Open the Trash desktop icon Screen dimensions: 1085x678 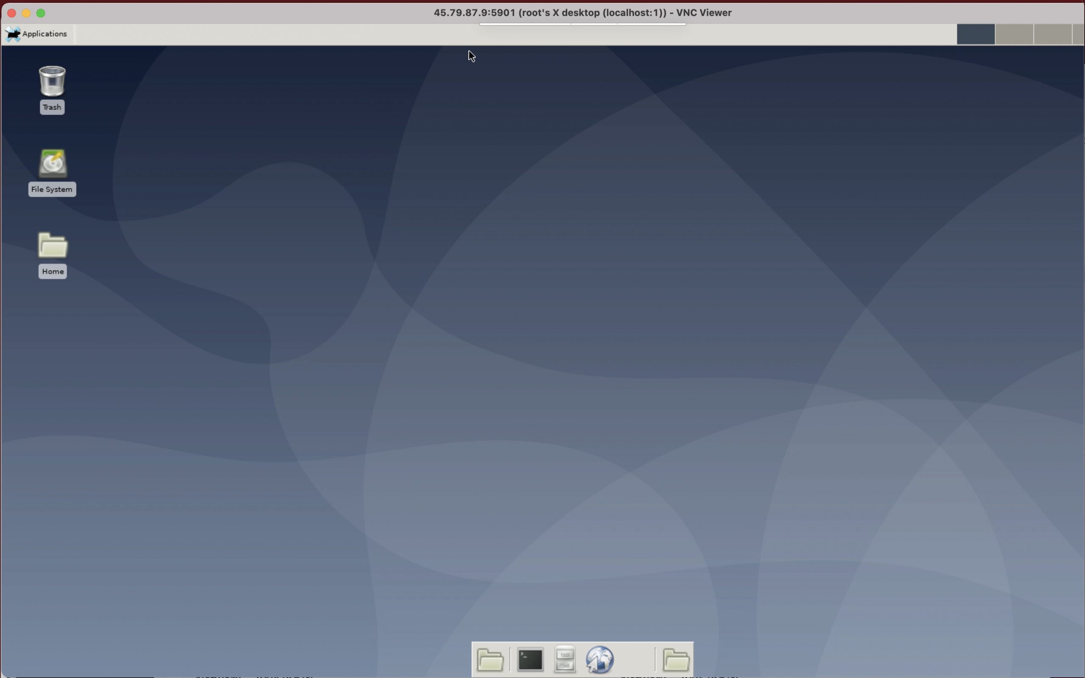(x=52, y=90)
